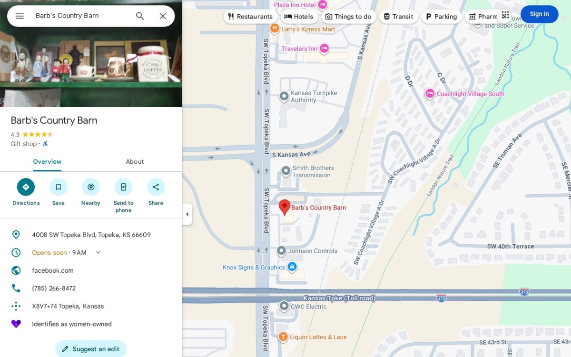This screenshot has height=357, width=571.
Task: Click phone number (785) 266-8472
Action: tap(54, 288)
